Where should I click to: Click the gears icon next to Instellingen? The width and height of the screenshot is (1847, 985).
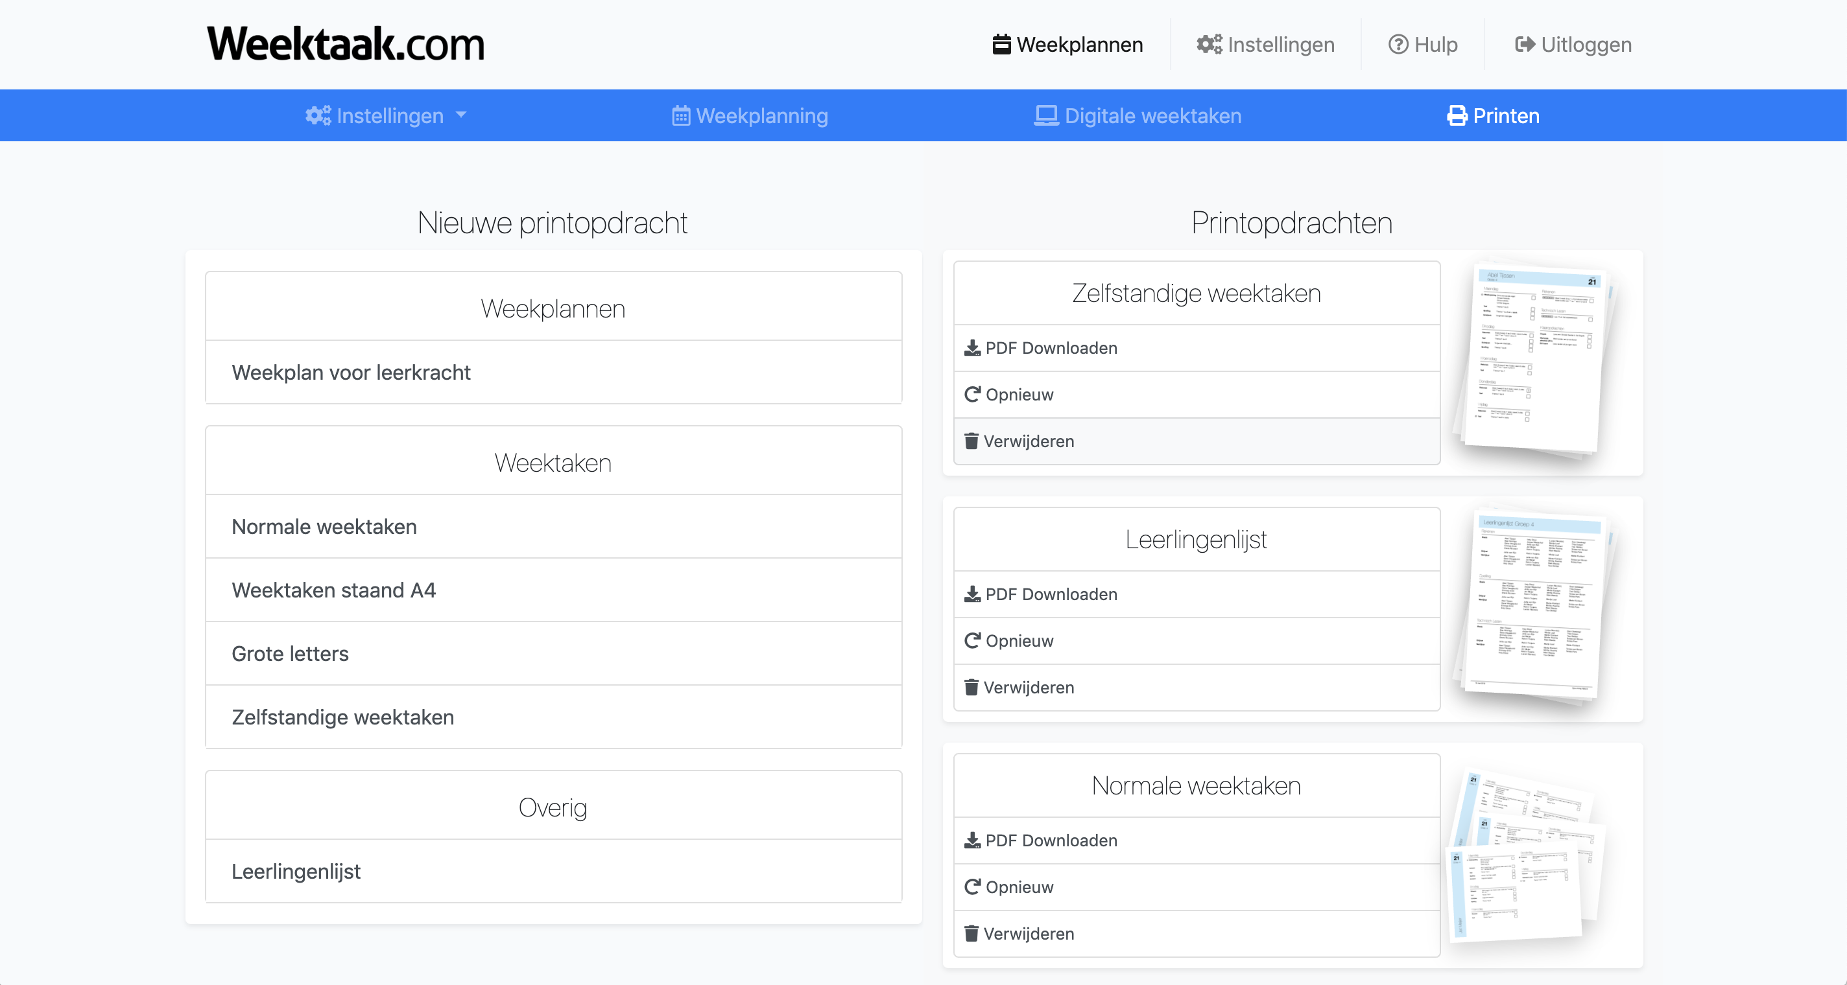[x=1208, y=43]
